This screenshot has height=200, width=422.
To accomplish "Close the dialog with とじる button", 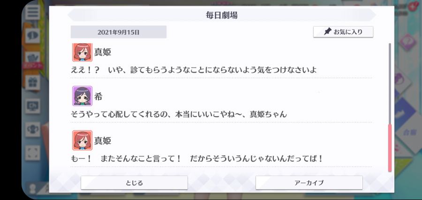I will click(x=134, y=183).
